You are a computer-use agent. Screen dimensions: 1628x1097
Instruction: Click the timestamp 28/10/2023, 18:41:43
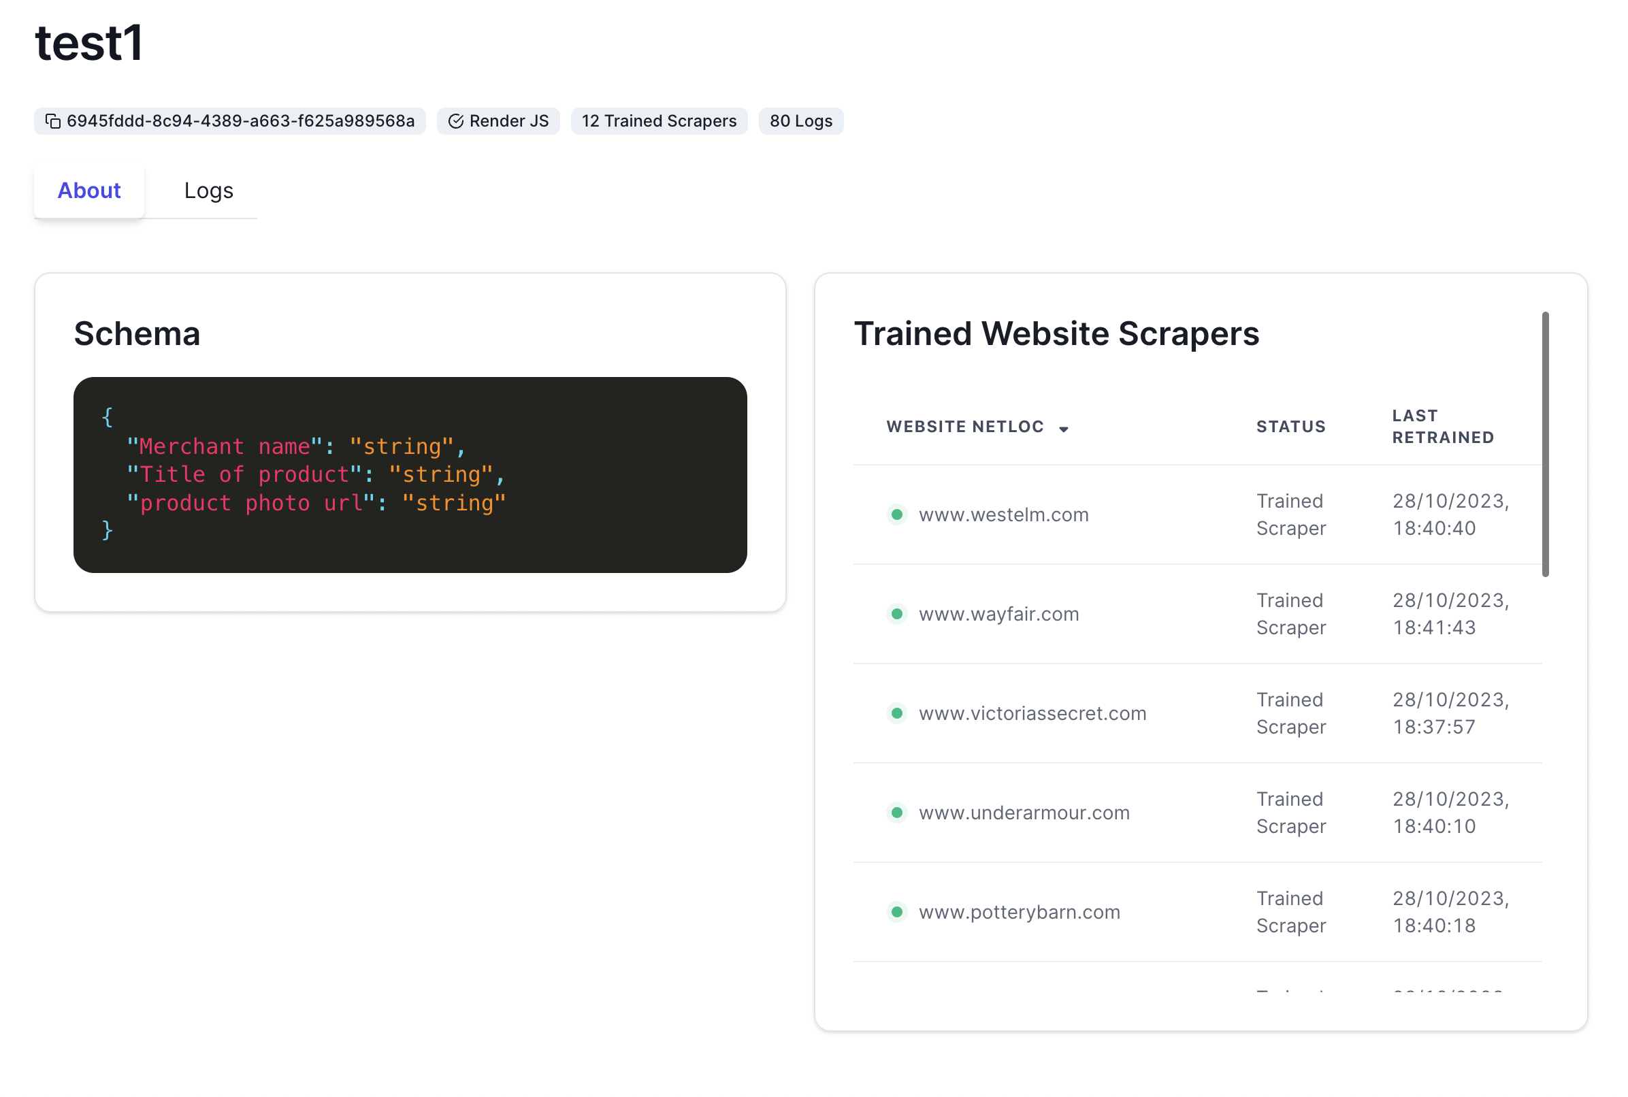tap(1450, 614)
